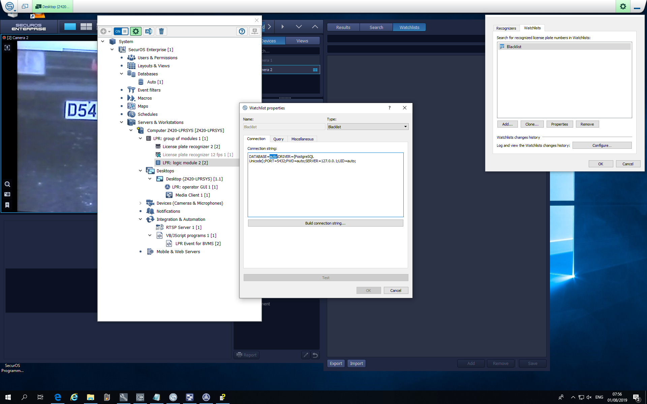The width and height of the screenshot is (647, 404).
Task: Collapse the Databases tree node
Action: pyautogui.click(x=122, y=74)
